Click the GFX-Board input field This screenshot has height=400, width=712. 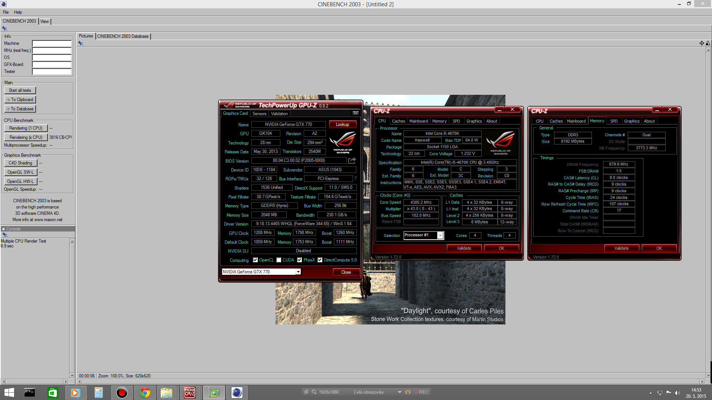[52, 64]
